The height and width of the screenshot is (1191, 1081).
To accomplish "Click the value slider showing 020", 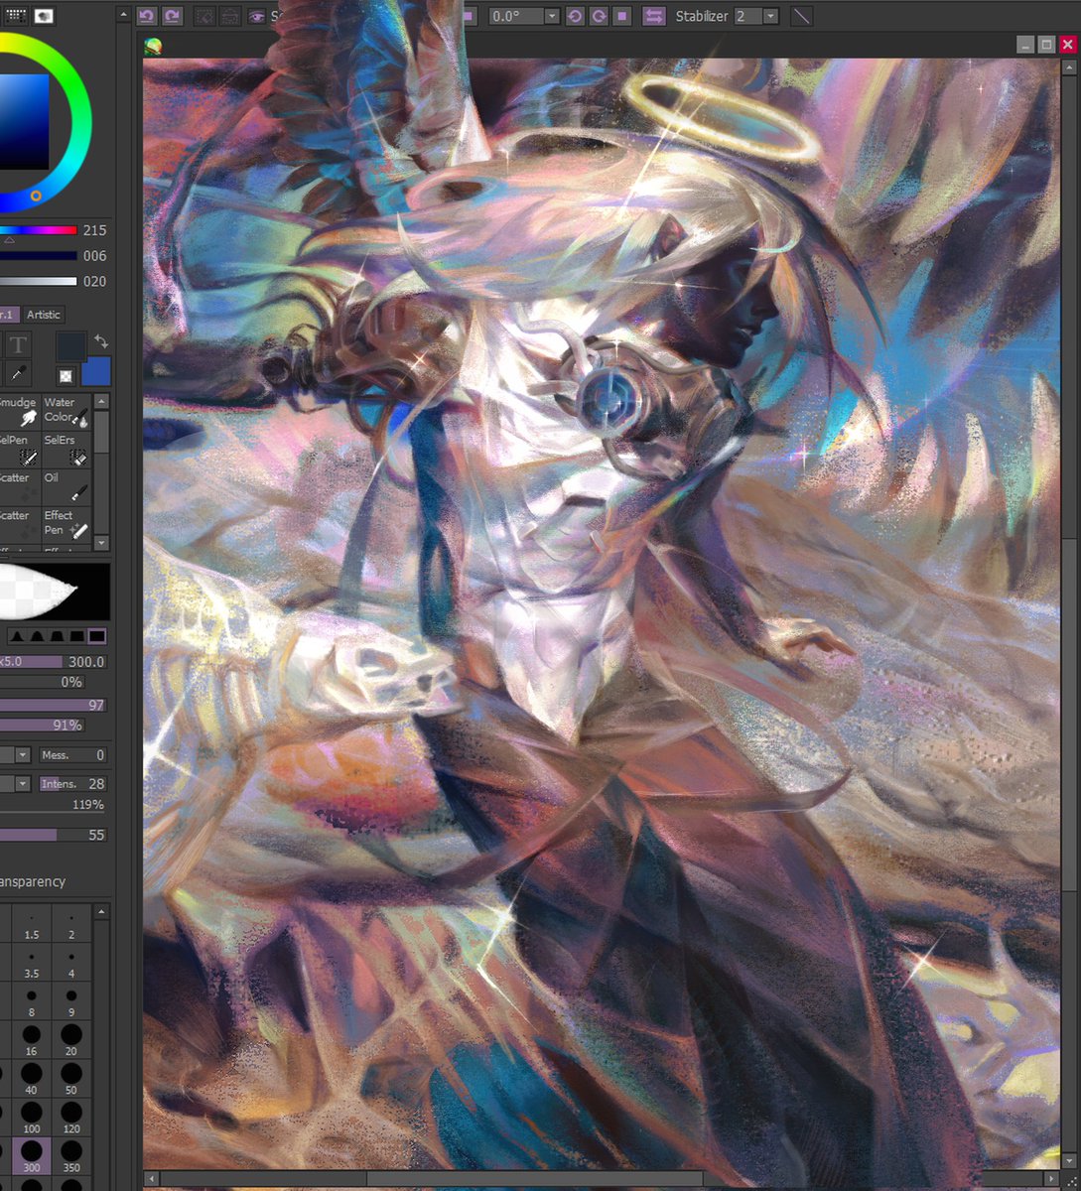I will point(38,282).
